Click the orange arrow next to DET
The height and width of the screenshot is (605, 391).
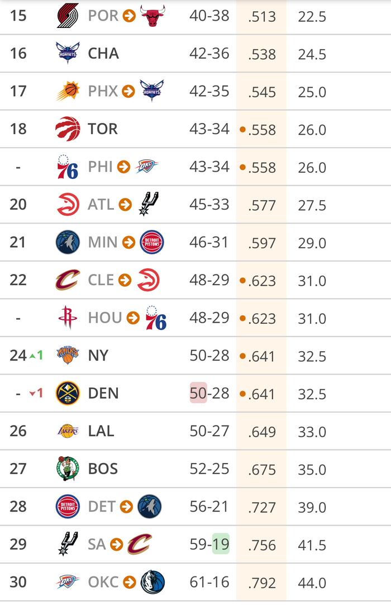[x=126, y=507]
